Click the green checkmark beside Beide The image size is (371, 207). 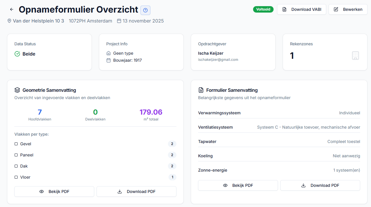tap(18, 54)
